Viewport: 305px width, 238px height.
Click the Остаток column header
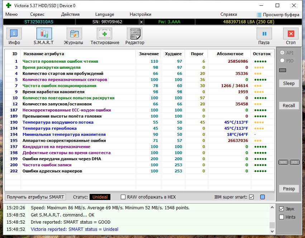(262, 54)
